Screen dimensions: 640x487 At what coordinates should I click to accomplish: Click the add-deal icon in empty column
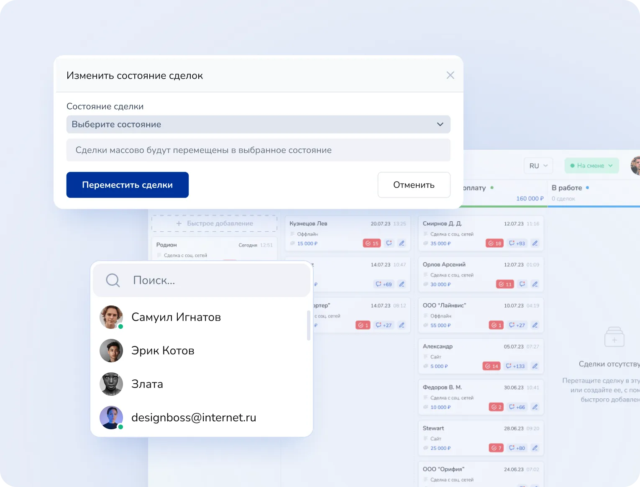[x=614, y=338]
